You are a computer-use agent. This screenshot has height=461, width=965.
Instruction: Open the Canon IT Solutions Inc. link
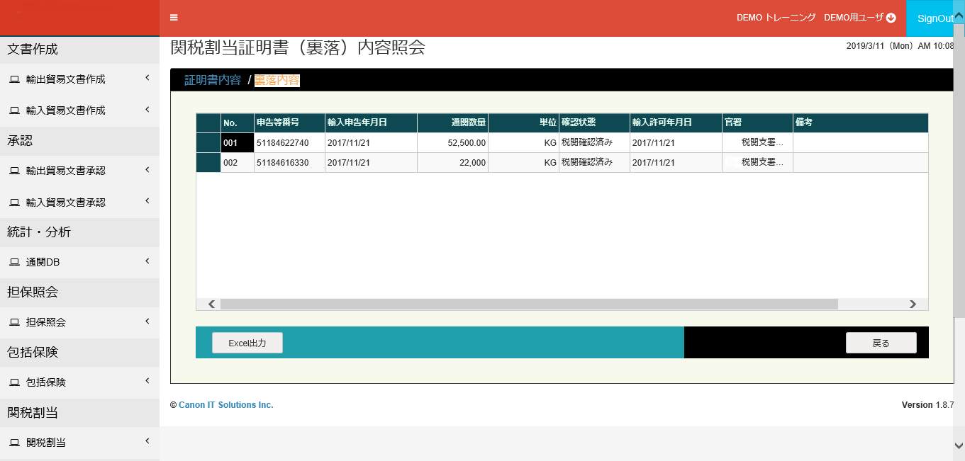[225, 405]
